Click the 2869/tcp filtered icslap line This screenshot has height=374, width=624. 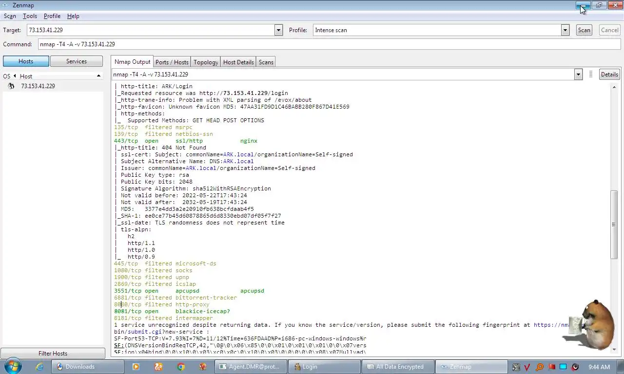click(155, 284)
